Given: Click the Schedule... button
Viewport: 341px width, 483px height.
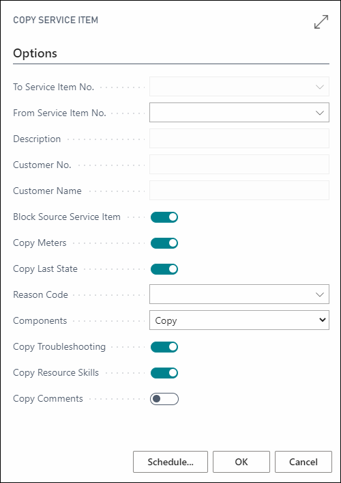Looking at the screenshot, I should (170, 462).
